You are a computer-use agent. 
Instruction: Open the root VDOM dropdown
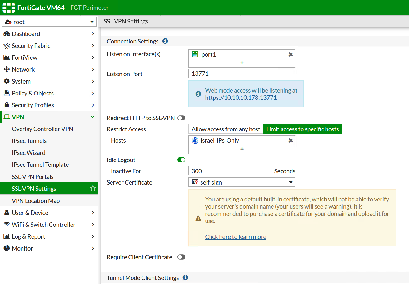[49, 22]
